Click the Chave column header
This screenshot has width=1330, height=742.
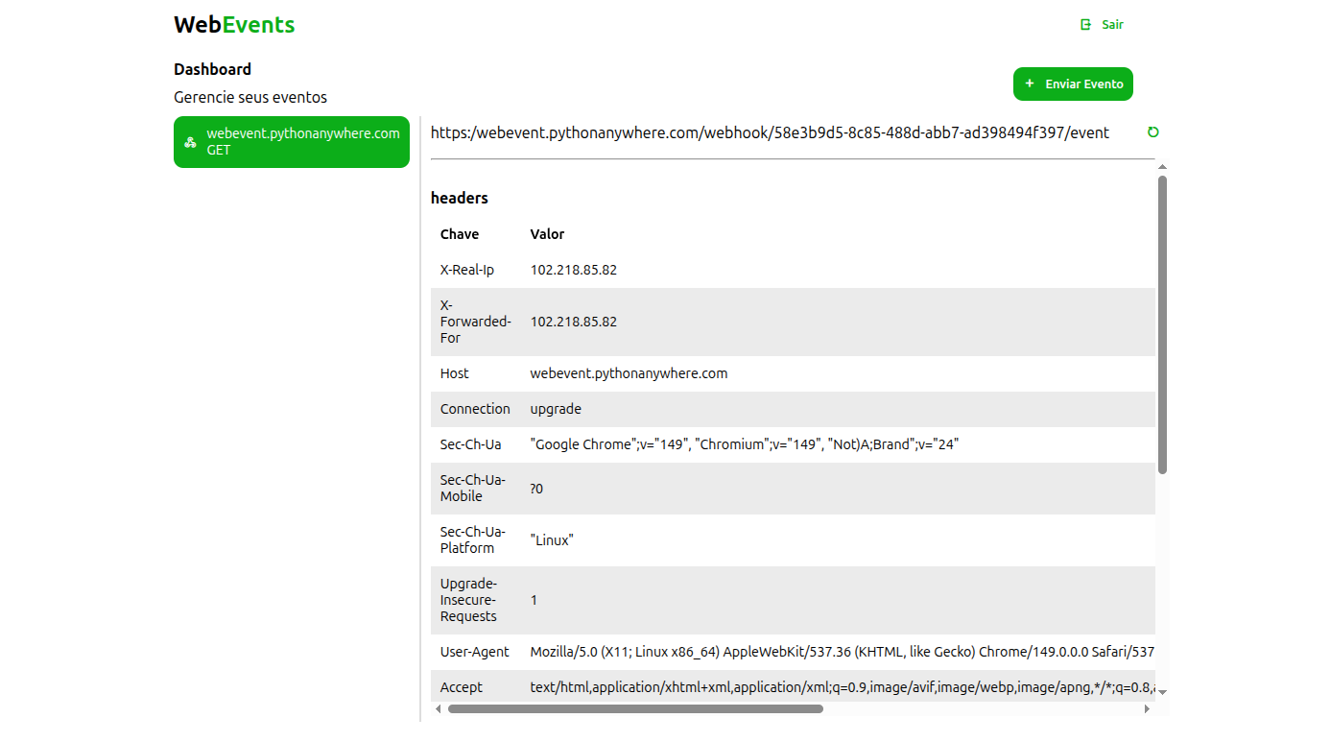[460, 234]
